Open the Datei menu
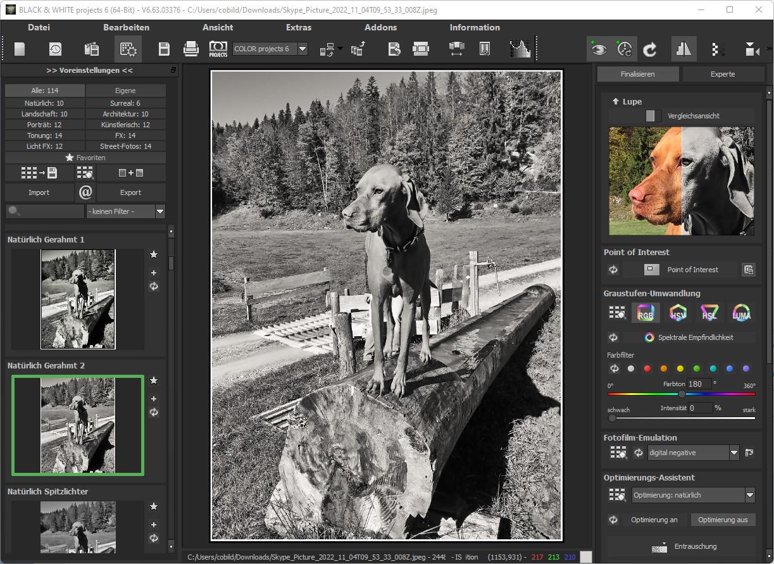The width and height of the screenshot is (774, 564). (39, 27)
